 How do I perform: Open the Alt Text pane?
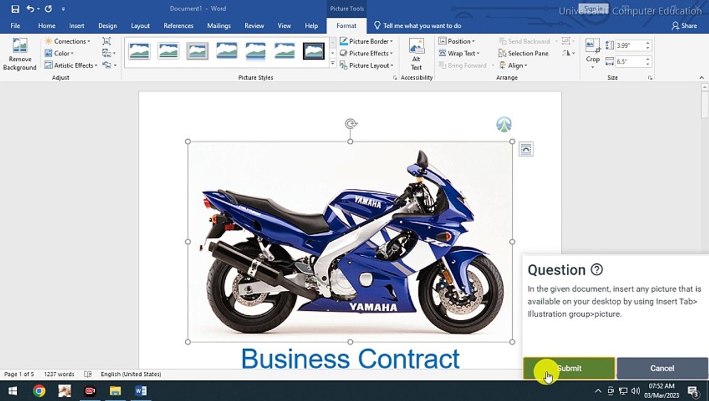(416, 54)
